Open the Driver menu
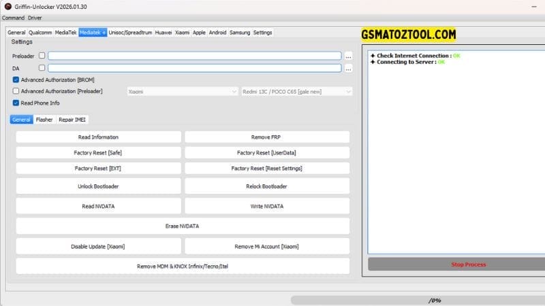This screenshot has width=545, height=306. tap(35, 18)
